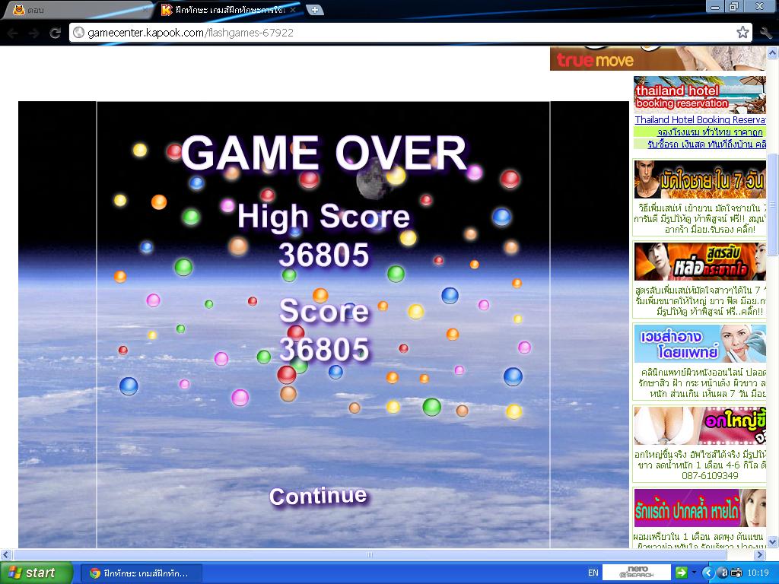779x584 pixels.
Task: Follow the Thailand Hotel Booking Reserva link
Action: 700,119
